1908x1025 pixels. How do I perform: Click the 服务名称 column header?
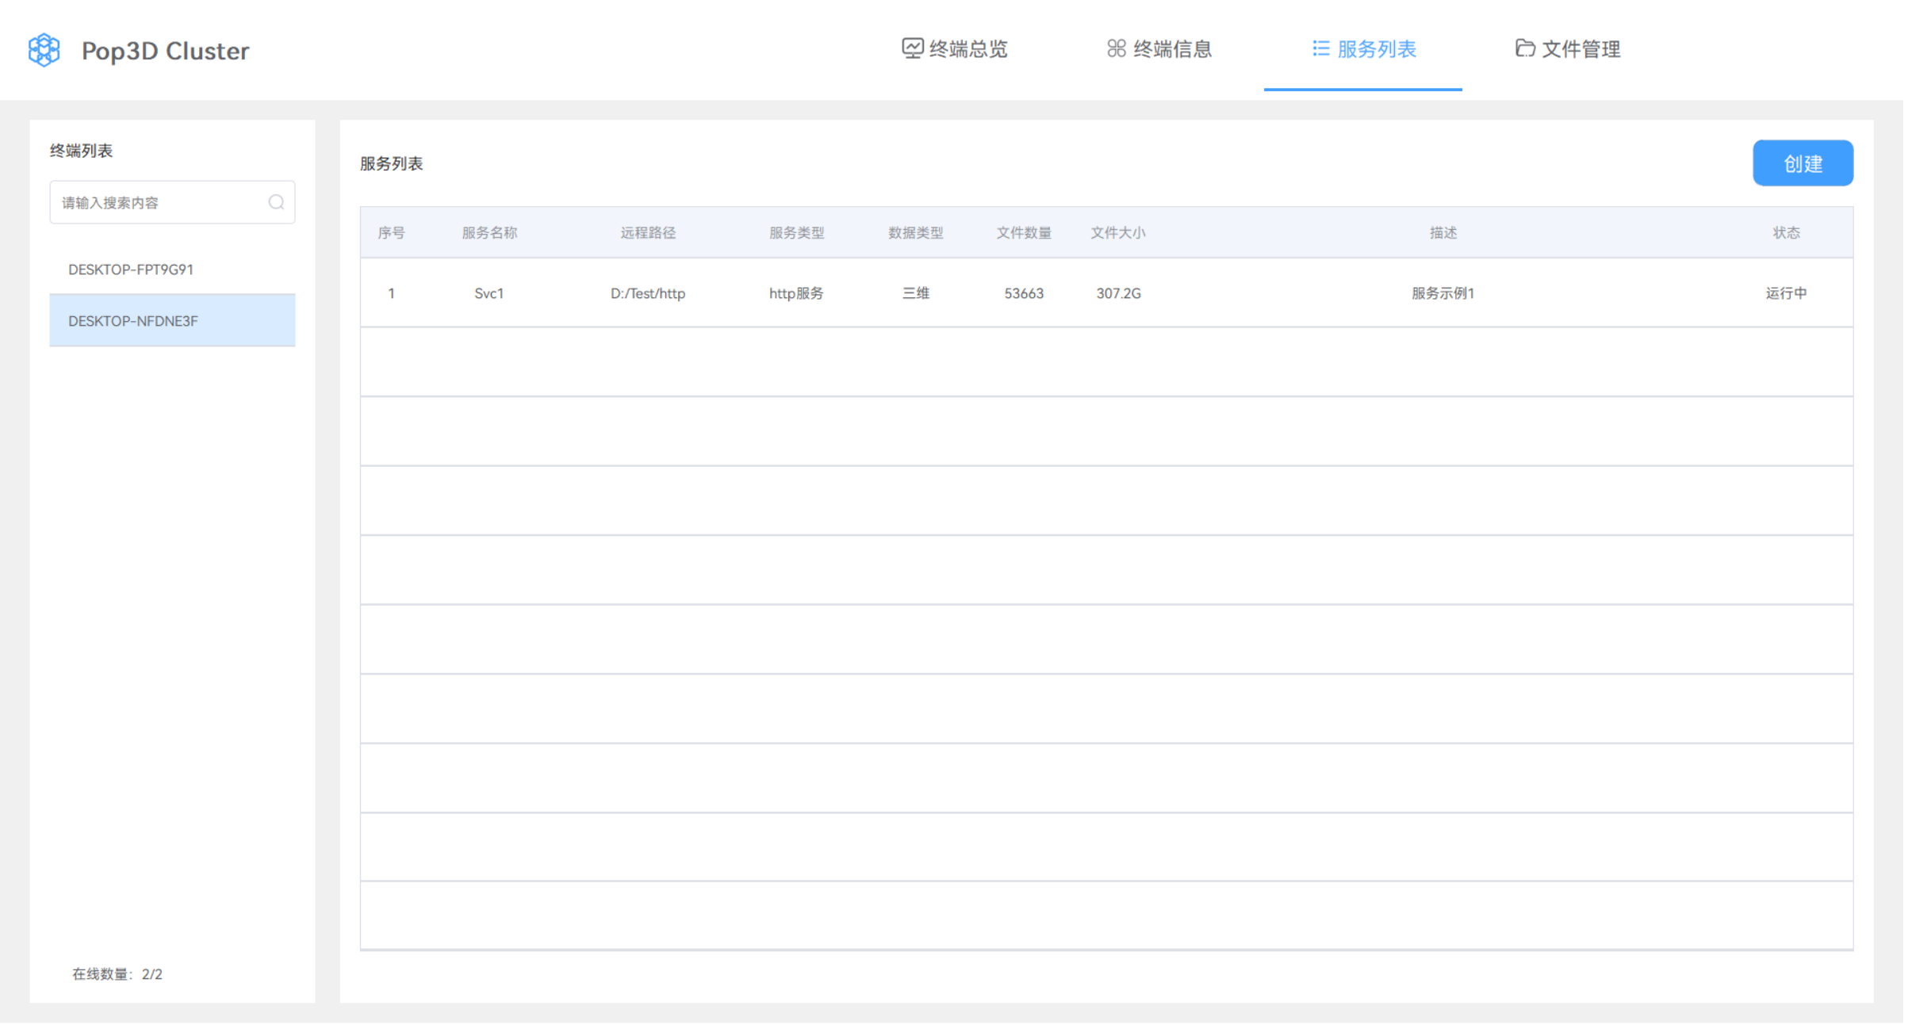[x=489, y=232]
